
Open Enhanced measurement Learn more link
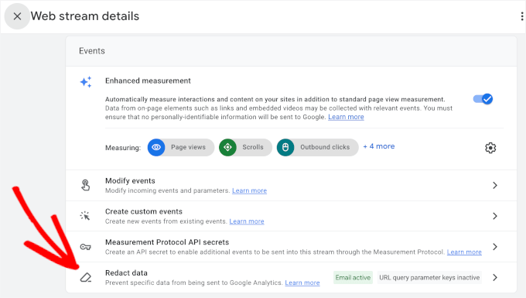coord(346,117)
